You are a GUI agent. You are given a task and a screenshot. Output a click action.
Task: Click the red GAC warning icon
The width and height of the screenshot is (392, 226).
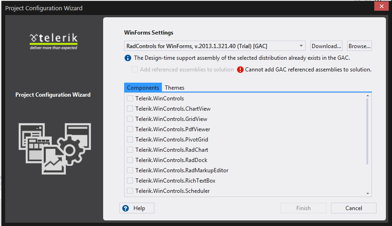click(x=240, y=70)
